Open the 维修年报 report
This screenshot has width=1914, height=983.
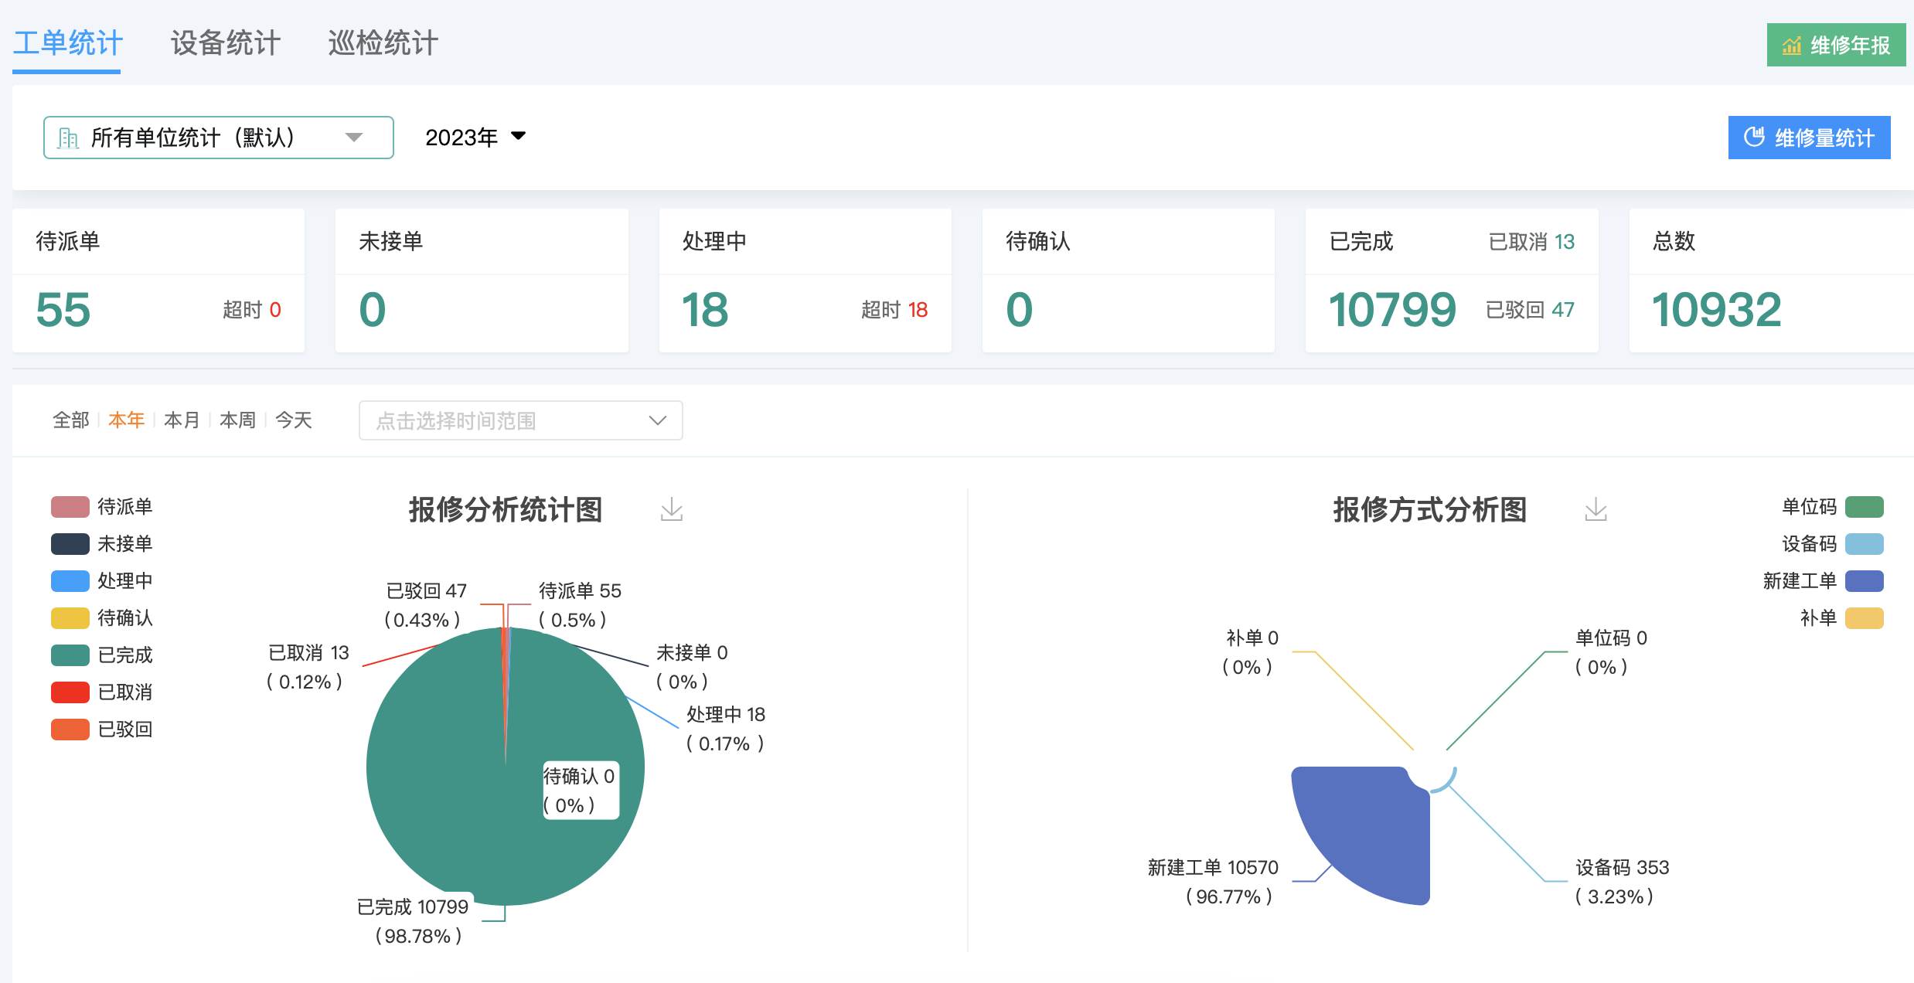click(x=1836, y=45)
